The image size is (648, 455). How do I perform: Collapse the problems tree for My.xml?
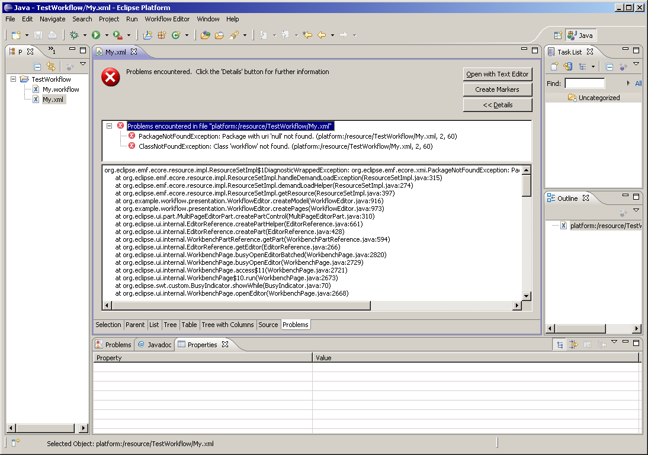(x=109, y=126)
